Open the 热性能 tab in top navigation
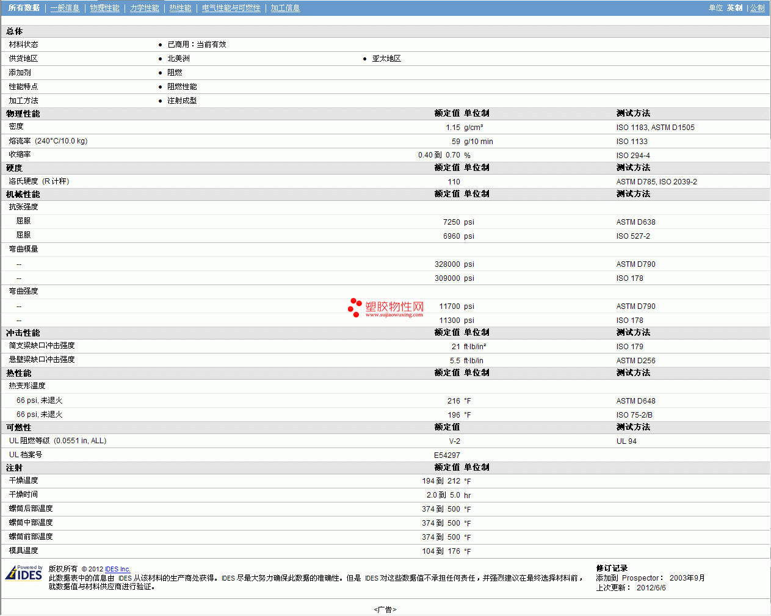The height and width of the screenshot is (616, 771). tap(180, 8)
